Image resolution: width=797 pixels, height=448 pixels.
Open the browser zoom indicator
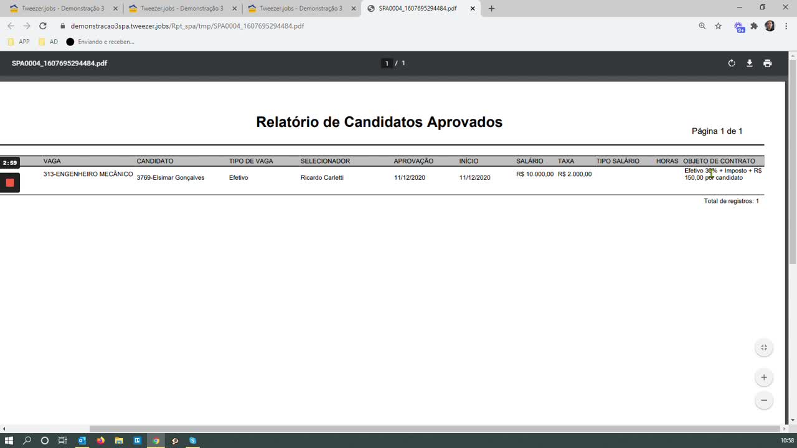702,26
